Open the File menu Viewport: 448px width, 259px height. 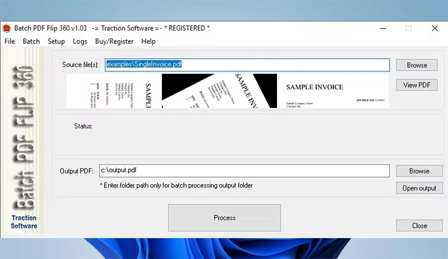[10, 41]
